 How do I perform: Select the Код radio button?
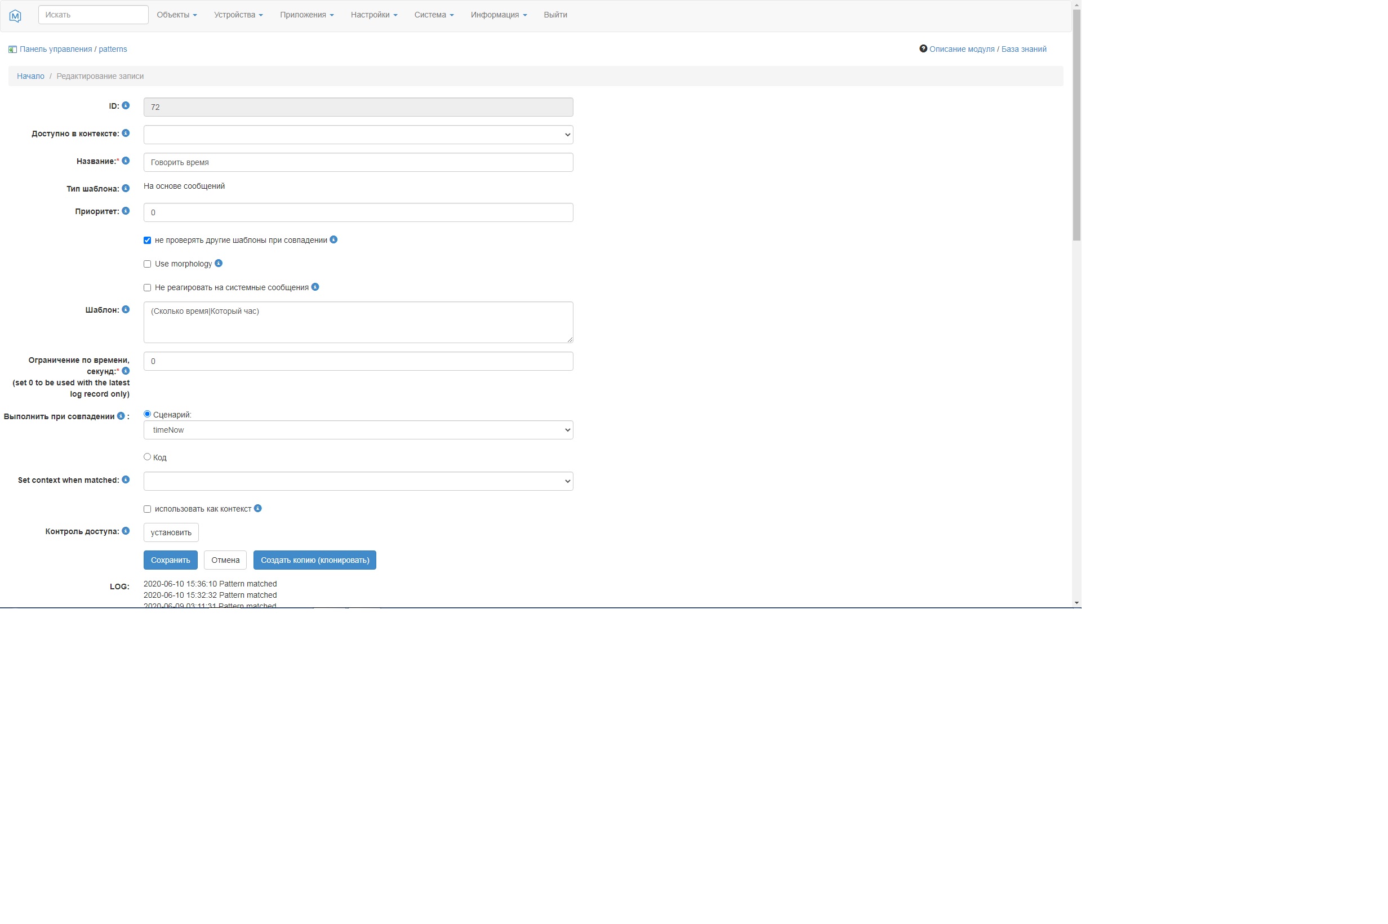pyautogui.click(x=146, y=457)
